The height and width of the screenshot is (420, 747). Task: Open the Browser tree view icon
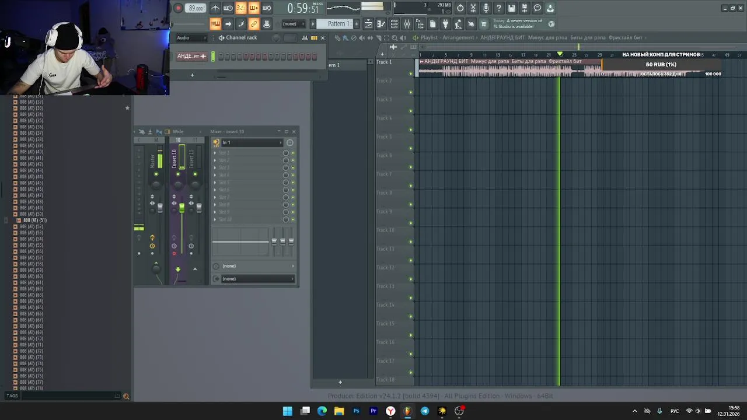coord(420,24)
